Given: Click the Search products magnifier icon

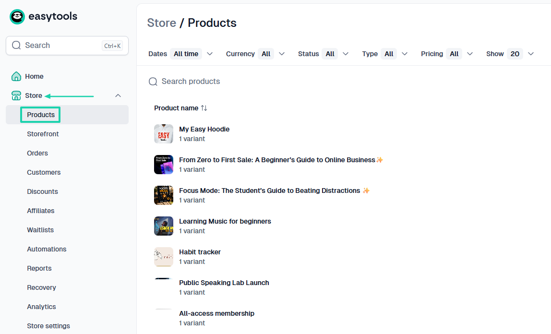Looking at the screenshot, I should [x=153, y=82].
